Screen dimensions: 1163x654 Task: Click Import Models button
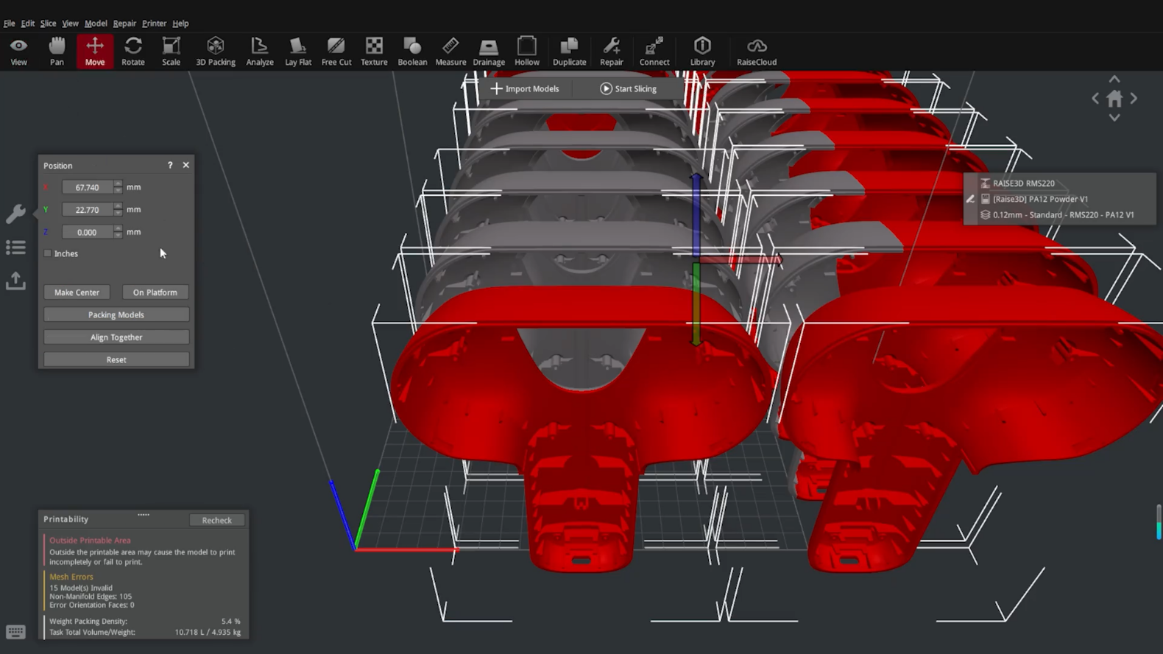pyautogui.click(x=525, y=88)
